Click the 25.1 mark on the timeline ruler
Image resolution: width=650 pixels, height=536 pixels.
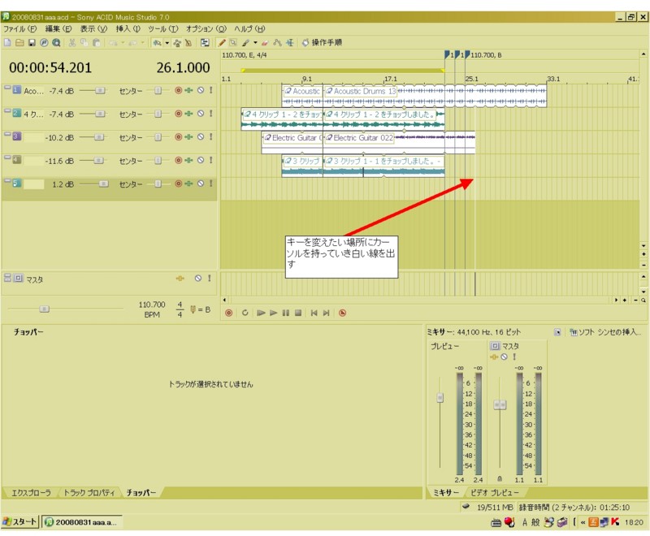[471, 79]
